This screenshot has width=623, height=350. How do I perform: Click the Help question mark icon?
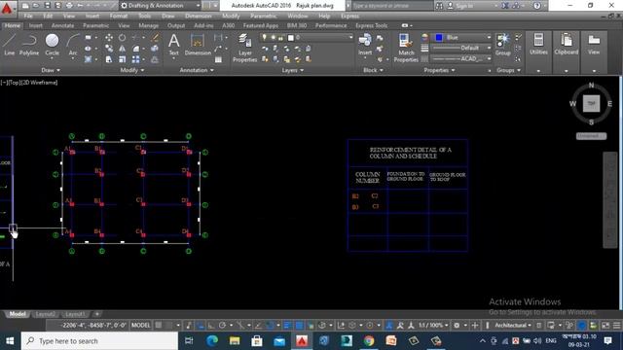point(536,6)
